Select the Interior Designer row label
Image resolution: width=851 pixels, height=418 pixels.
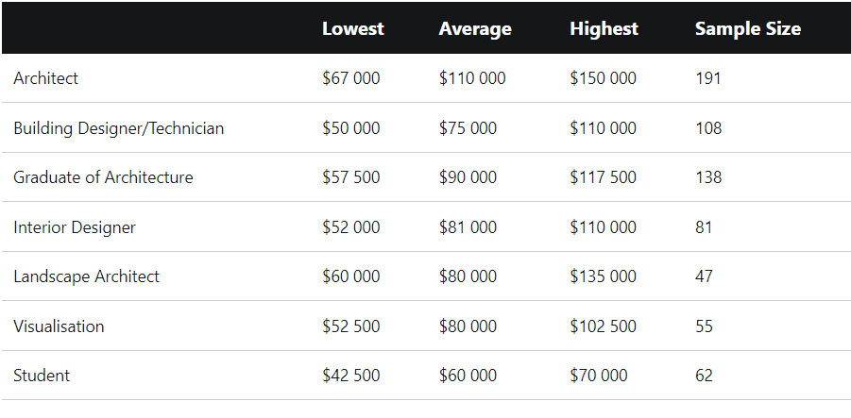click(75, 227)
